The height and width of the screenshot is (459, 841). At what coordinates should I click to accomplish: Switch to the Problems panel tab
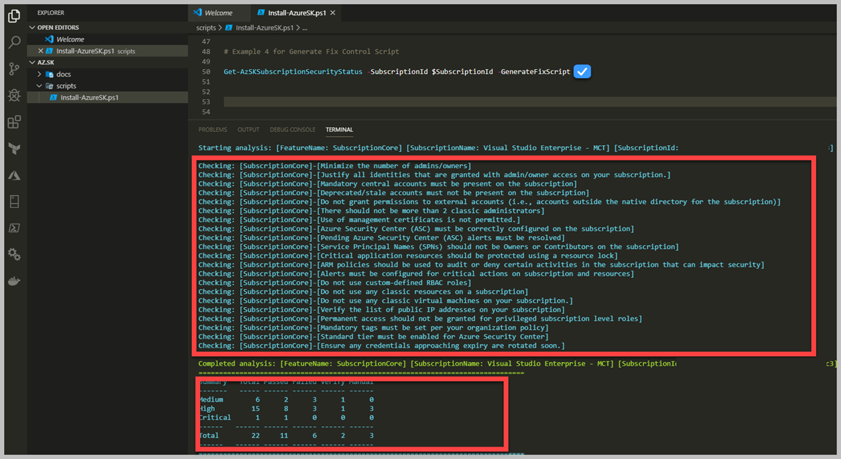tap(212, 129)
